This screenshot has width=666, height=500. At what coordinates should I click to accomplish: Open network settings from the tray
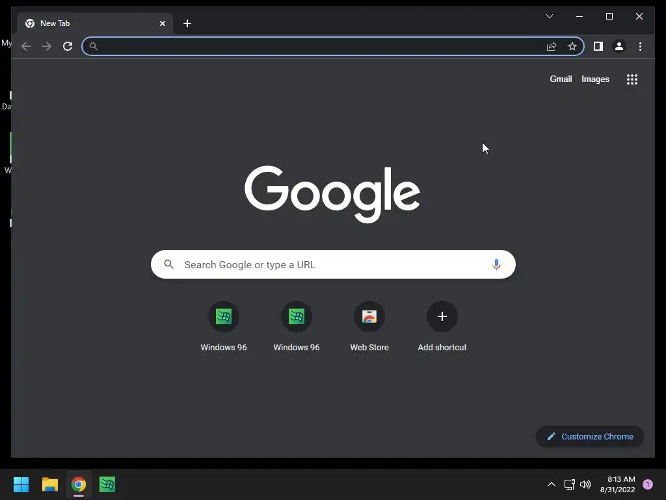click(x=569, y=484)
